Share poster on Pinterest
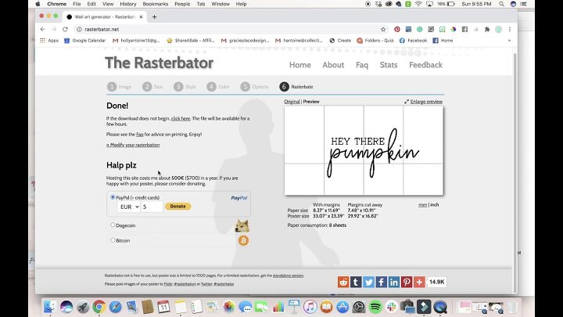The width and height of the screenshot is (563, 317). 407,282
